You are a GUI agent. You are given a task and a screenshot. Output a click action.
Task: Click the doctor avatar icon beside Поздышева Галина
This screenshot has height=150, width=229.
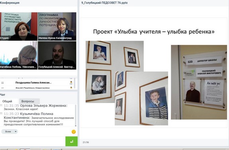71,83
